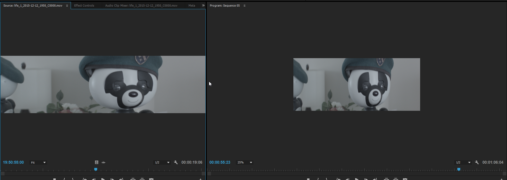This screenshot has width=507, height=180.
Task: Click right handle of Source zoom bar
Action: tap(203, 174)
